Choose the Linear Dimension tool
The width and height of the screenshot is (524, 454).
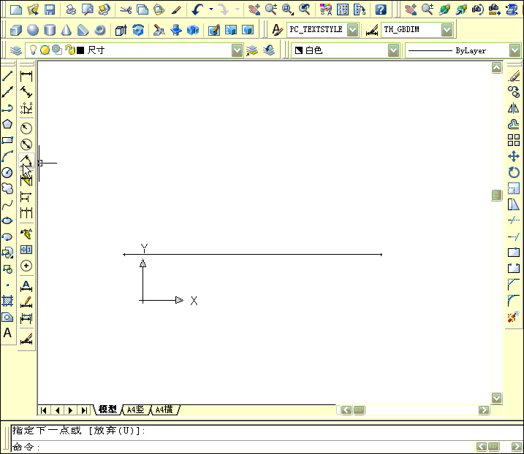click(26, 76)
